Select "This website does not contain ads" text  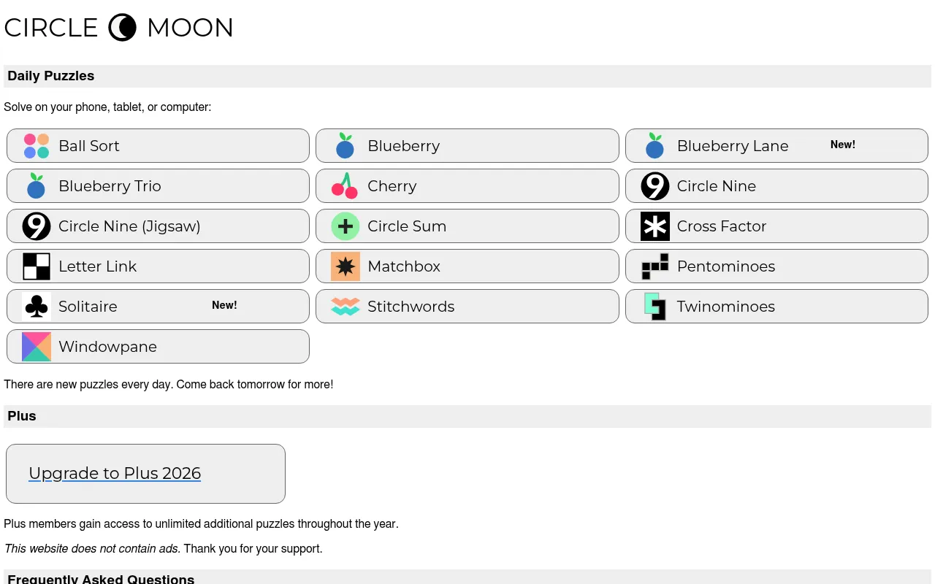tap(91, 548)
